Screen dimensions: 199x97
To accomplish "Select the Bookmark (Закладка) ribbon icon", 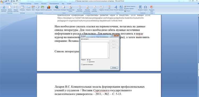I will coord(63,8).
